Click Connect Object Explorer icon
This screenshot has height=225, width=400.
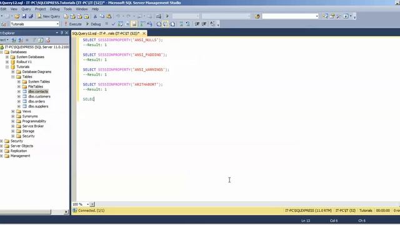(x=14, y=40)
